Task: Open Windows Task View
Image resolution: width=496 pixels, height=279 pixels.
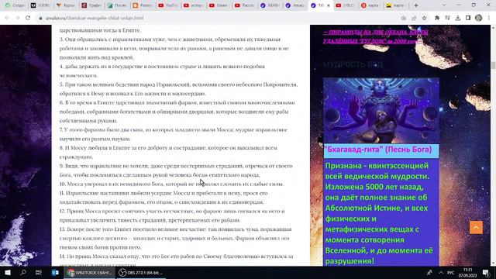Action: point(39,272)
